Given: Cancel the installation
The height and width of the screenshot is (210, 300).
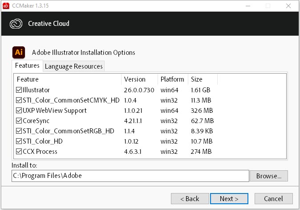Looking at the screenshot, I should (273, 199).
